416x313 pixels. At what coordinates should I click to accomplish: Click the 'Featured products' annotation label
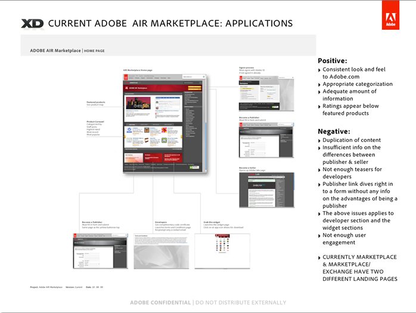pyautogui.click(x=96, y=102)
